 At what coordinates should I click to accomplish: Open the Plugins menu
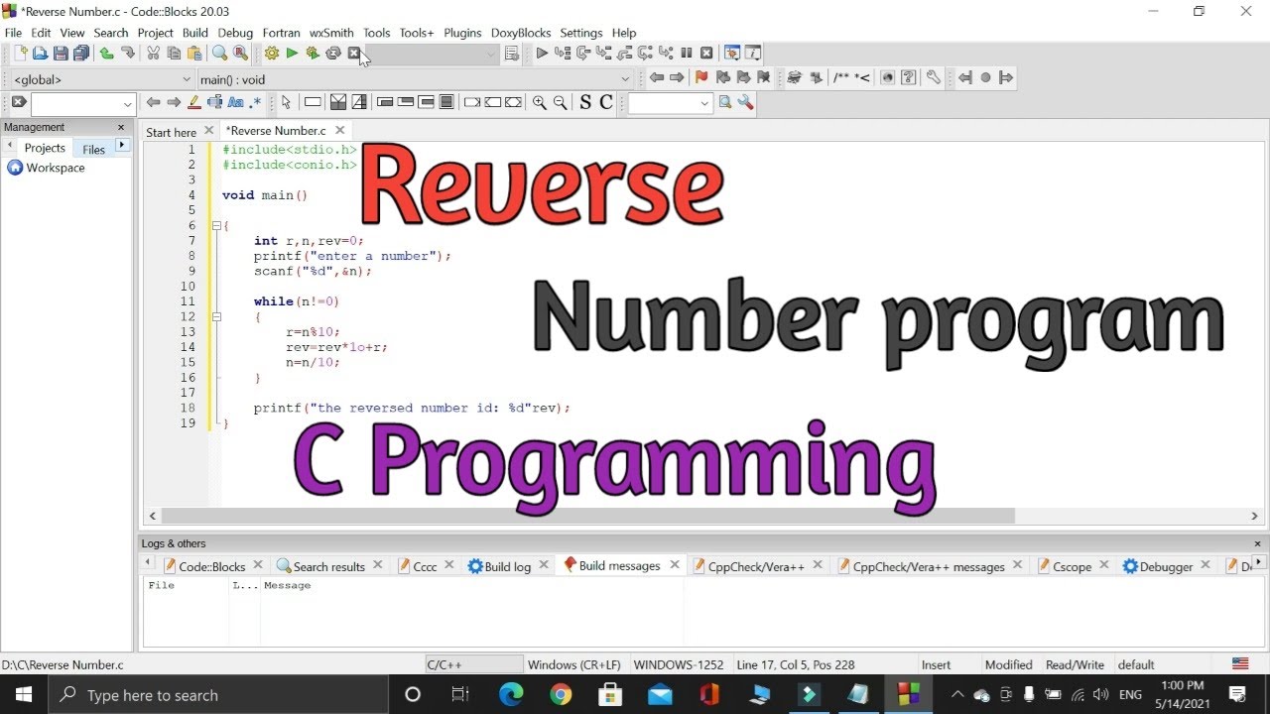pos(462,33)
